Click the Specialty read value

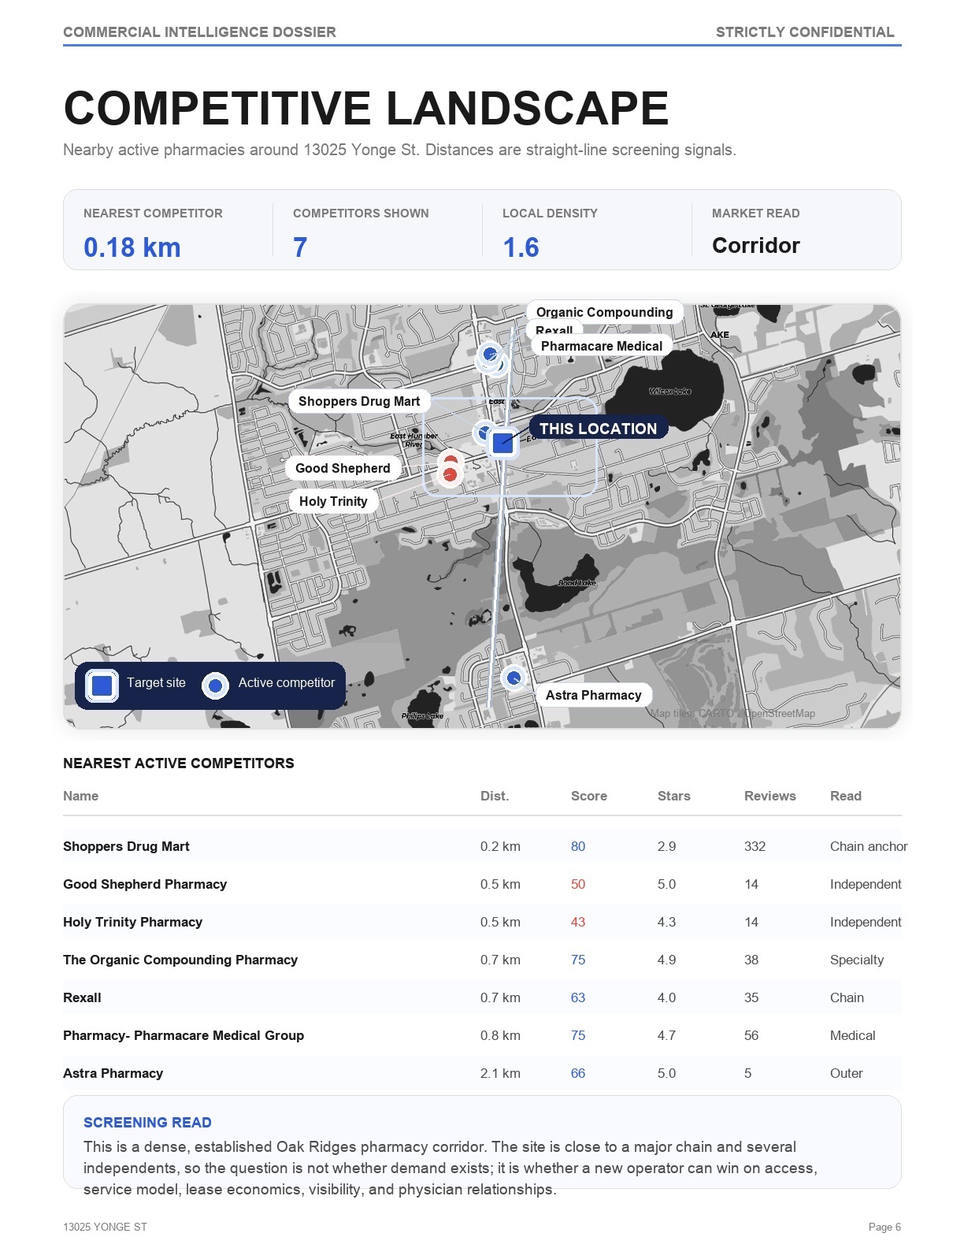click(857, 960)
